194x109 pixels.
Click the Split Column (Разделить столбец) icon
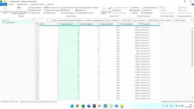tap(104, 9)
